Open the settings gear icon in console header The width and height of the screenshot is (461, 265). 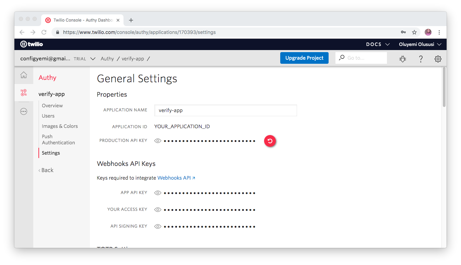coord(438,59)
